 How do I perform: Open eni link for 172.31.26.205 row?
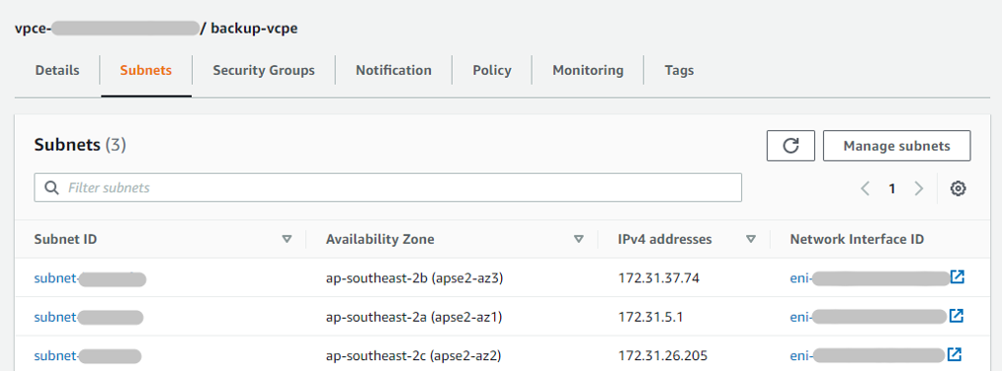(868, 355)
